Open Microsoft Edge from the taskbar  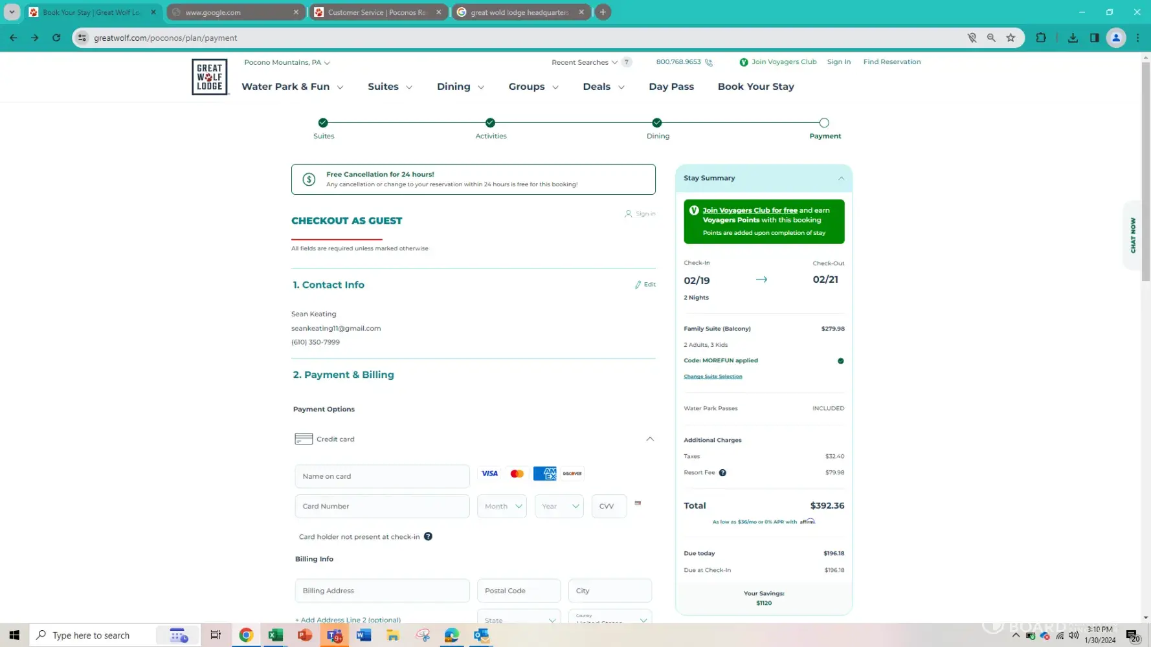coord(452,635)
